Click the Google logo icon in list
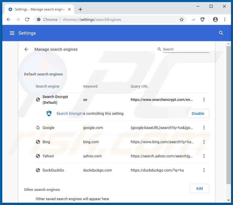 [x=38, y=128]
